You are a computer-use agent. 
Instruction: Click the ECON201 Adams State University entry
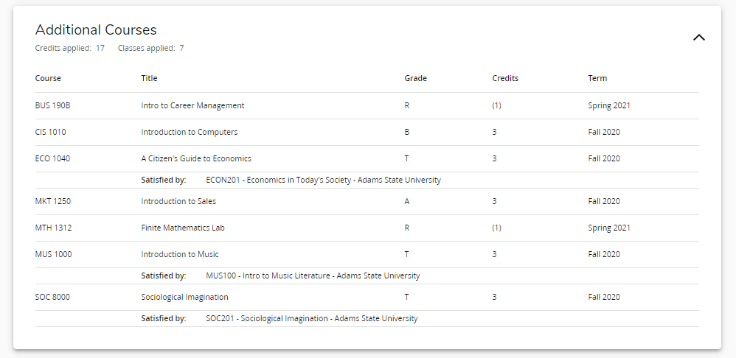(x=324, y=180)
